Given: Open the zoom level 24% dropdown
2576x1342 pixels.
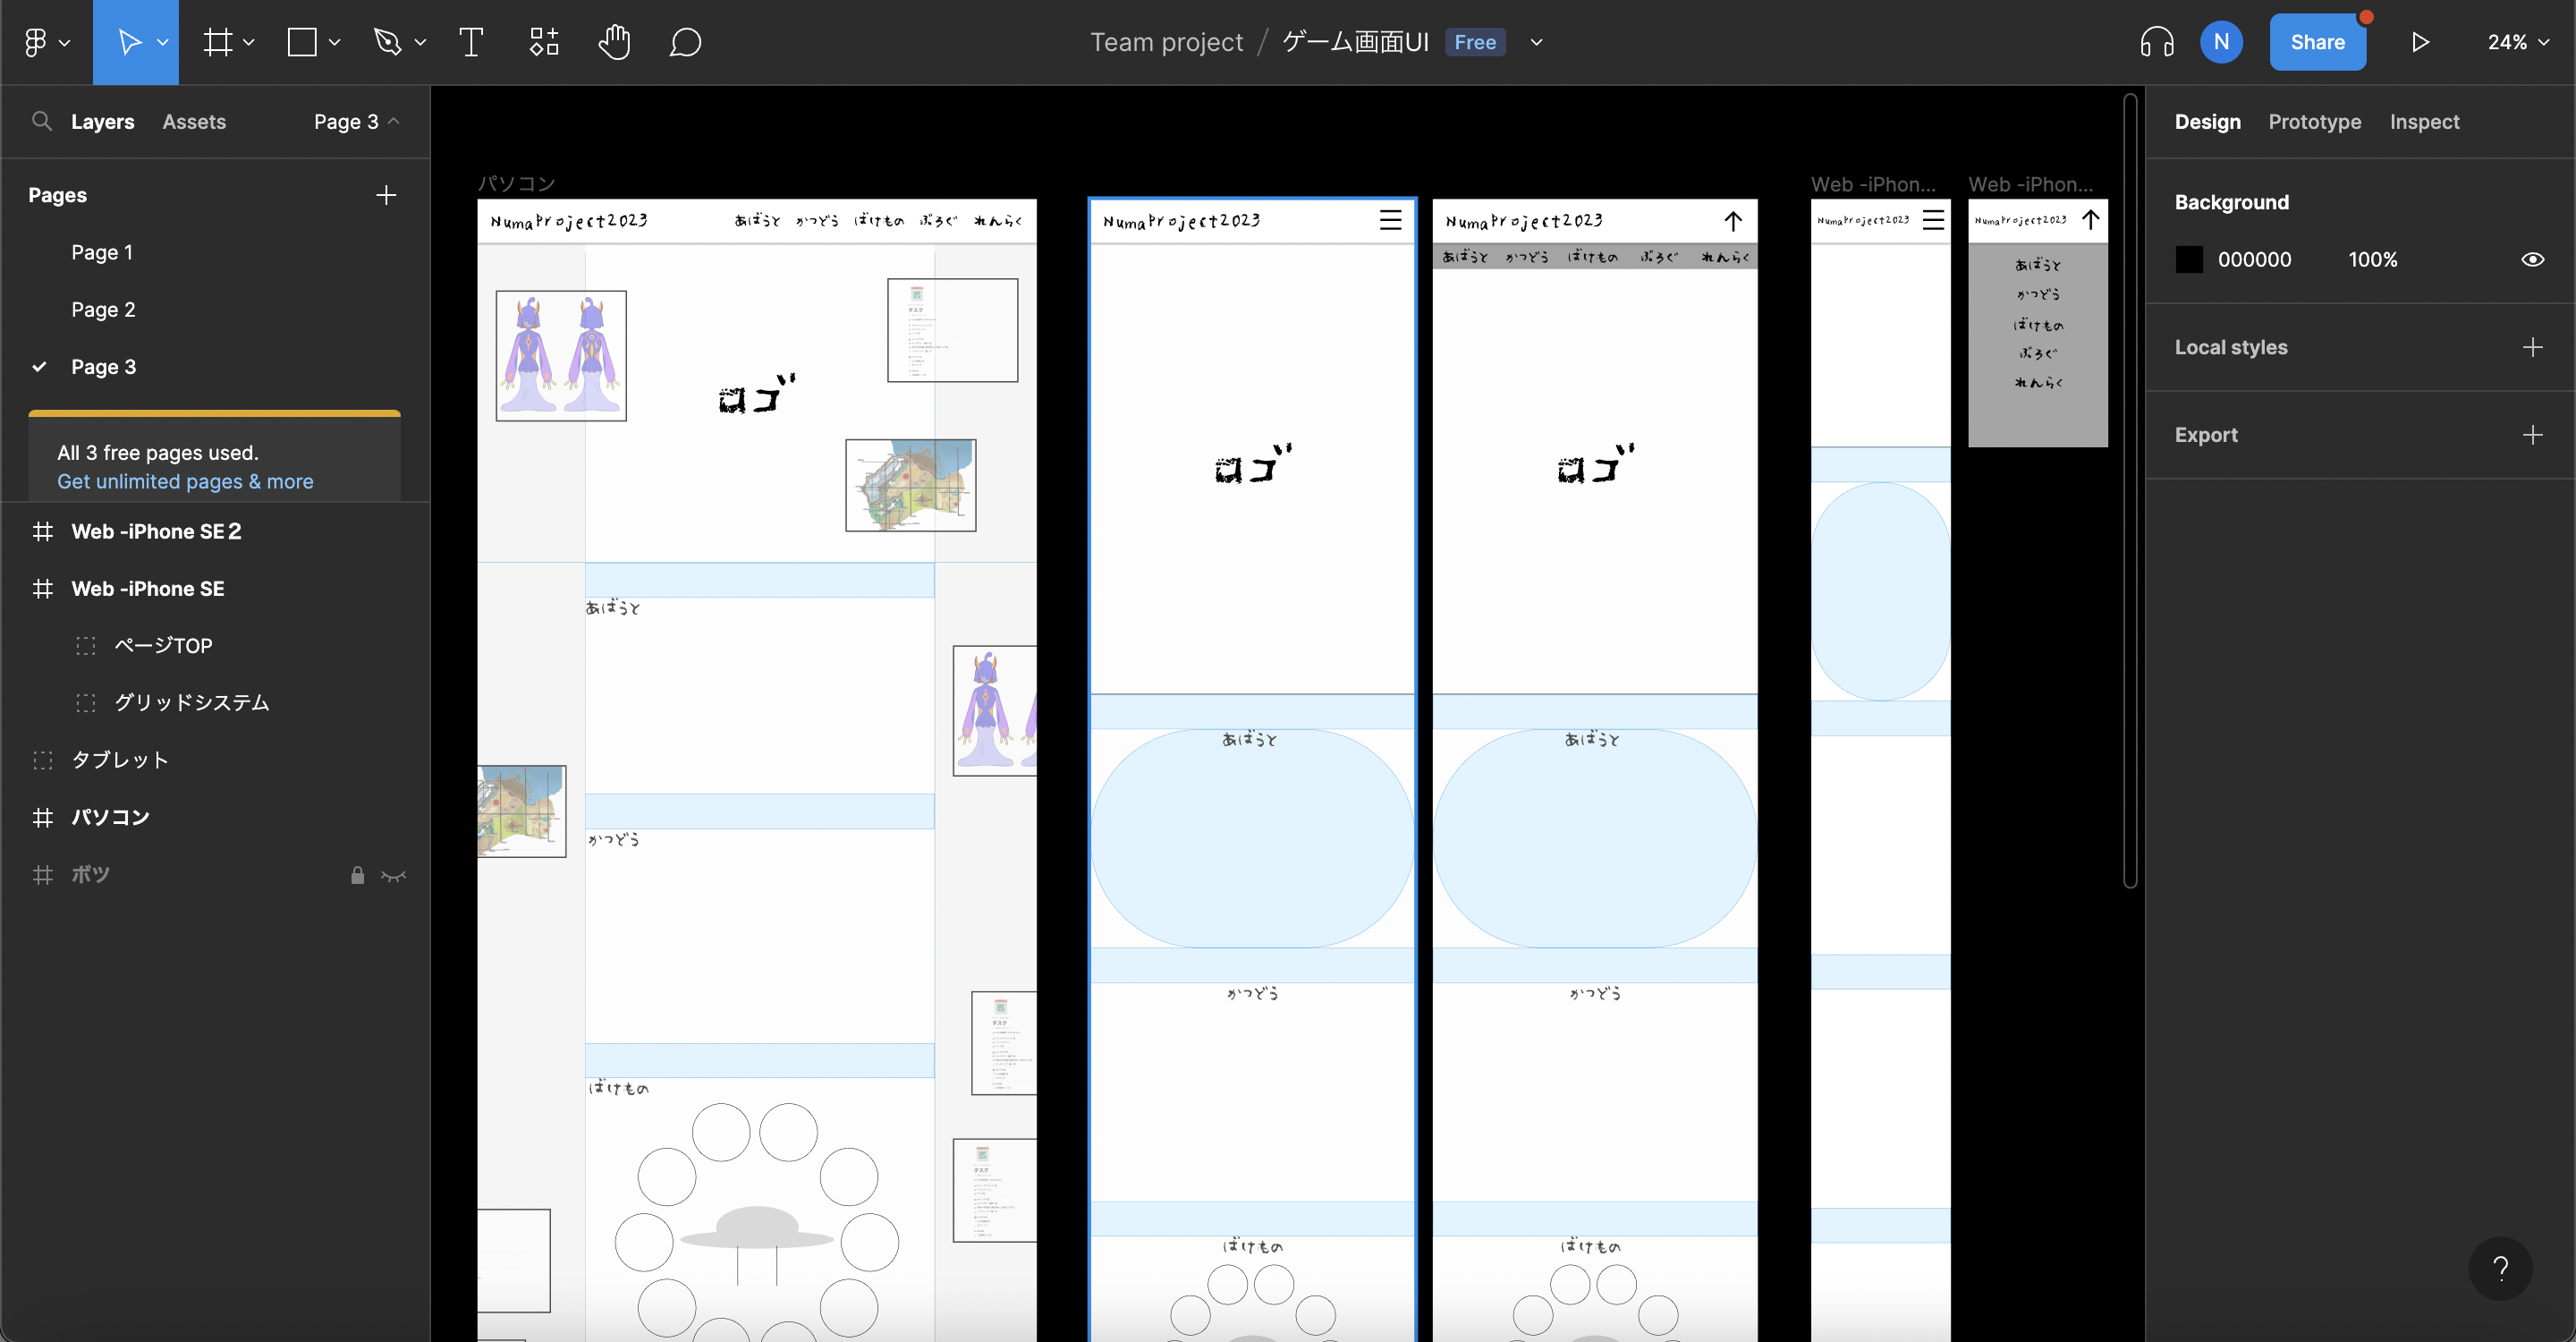Looking at the screenshot, I should click(2518, 42).
